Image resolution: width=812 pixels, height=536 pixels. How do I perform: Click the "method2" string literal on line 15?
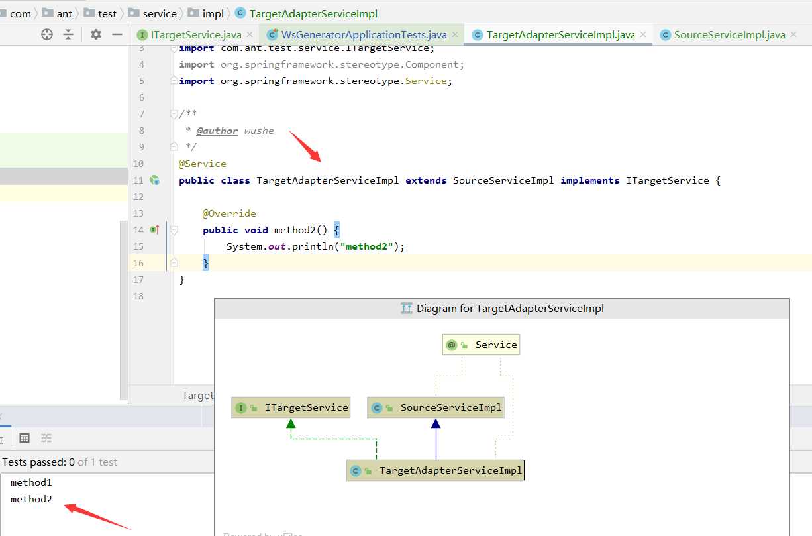(369, 246)
